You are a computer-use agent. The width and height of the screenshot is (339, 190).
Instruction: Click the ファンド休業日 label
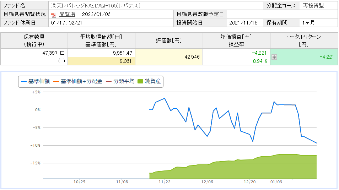pos(19,23)
